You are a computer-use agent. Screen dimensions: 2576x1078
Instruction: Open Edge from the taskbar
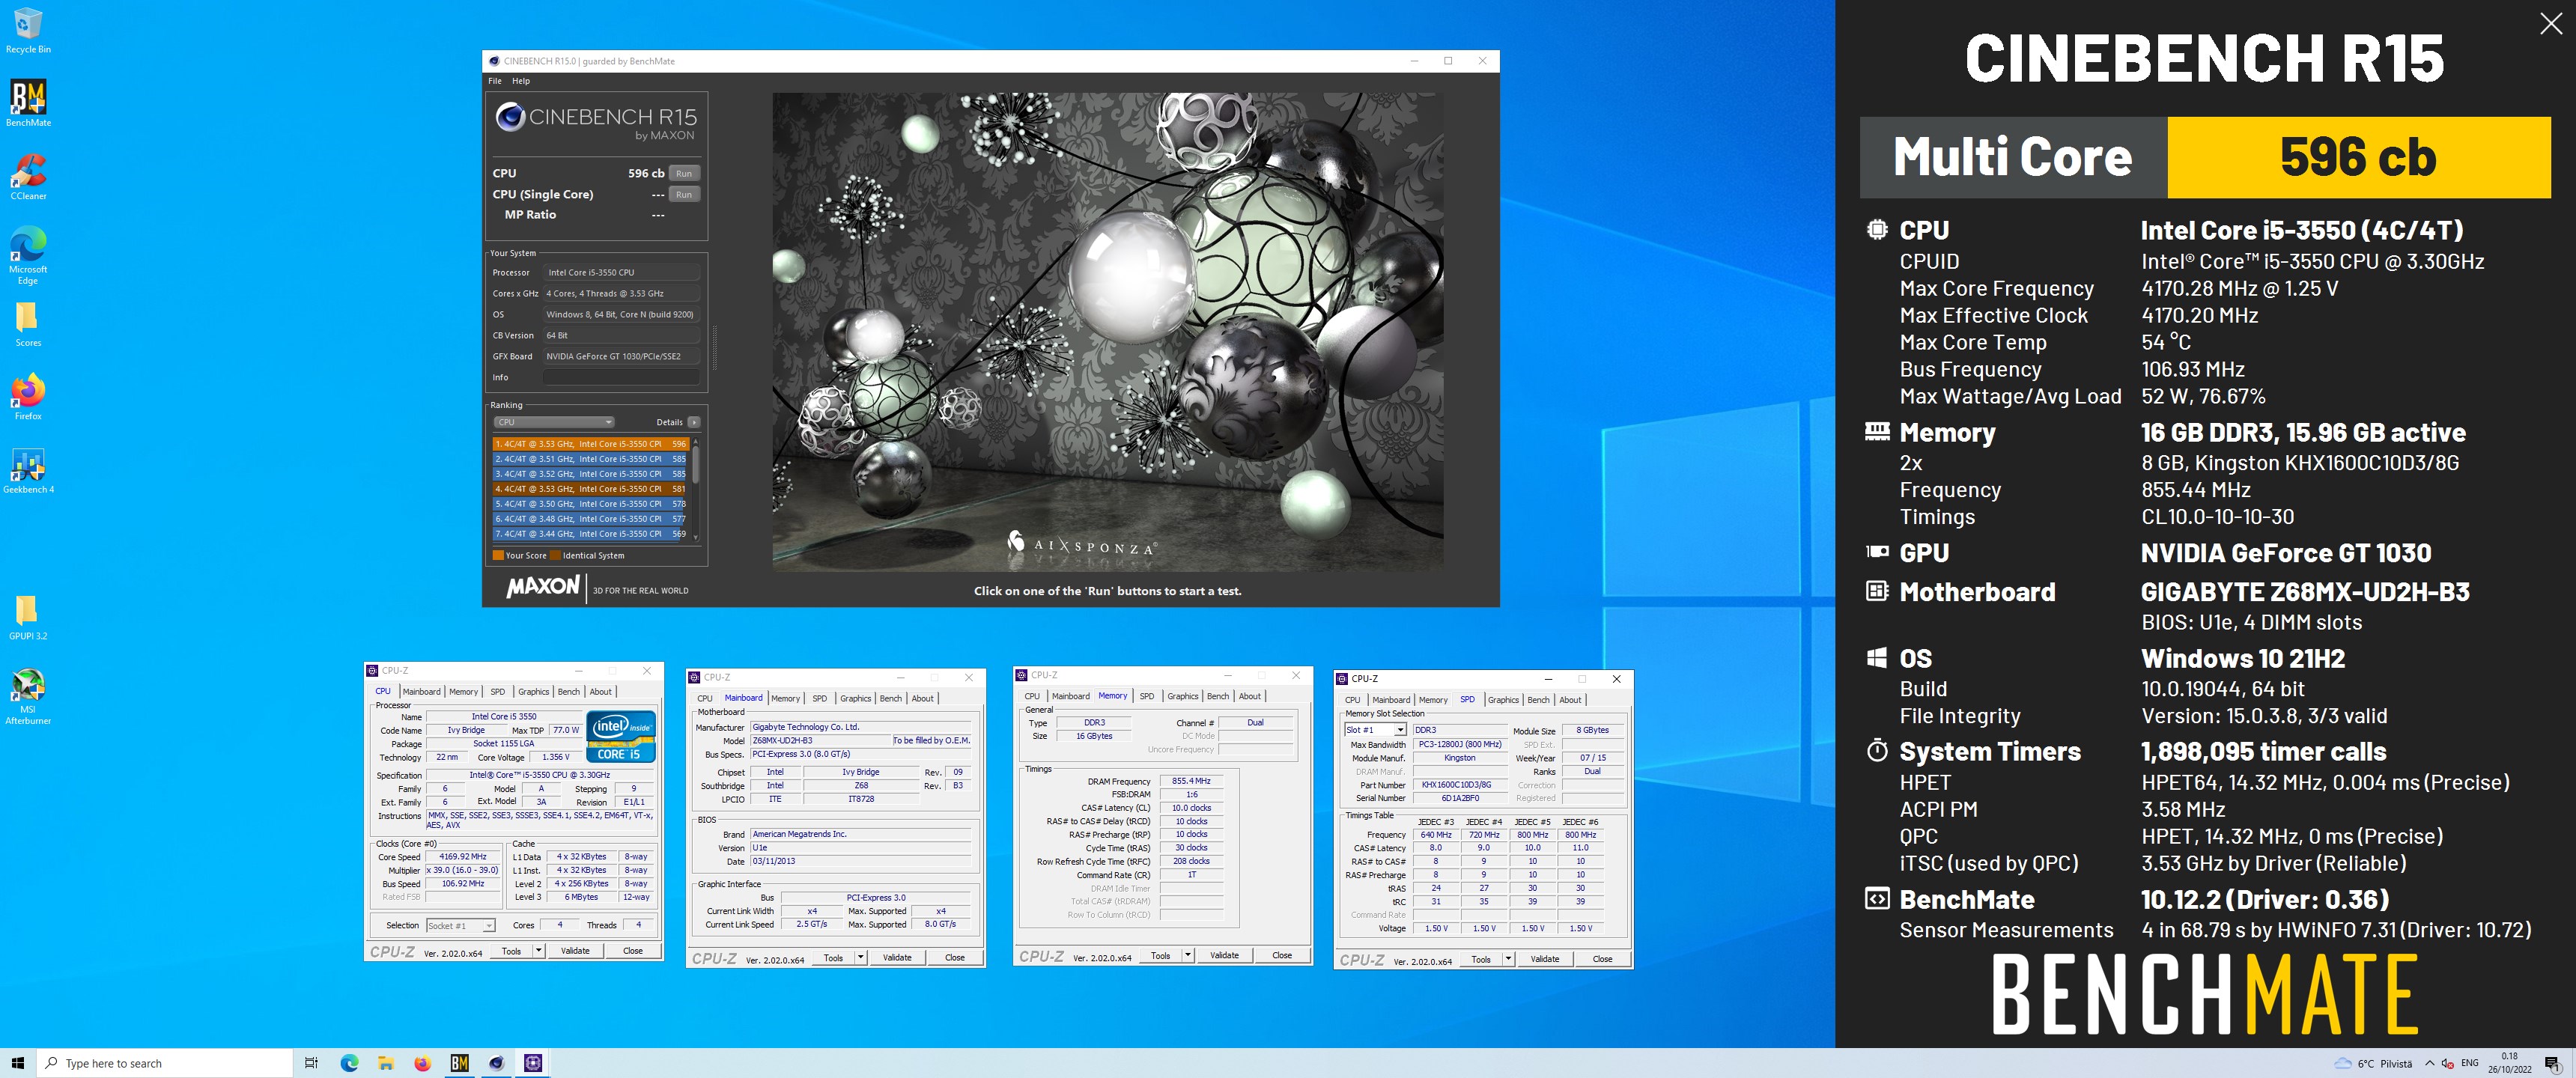[x=349, y=1063]
